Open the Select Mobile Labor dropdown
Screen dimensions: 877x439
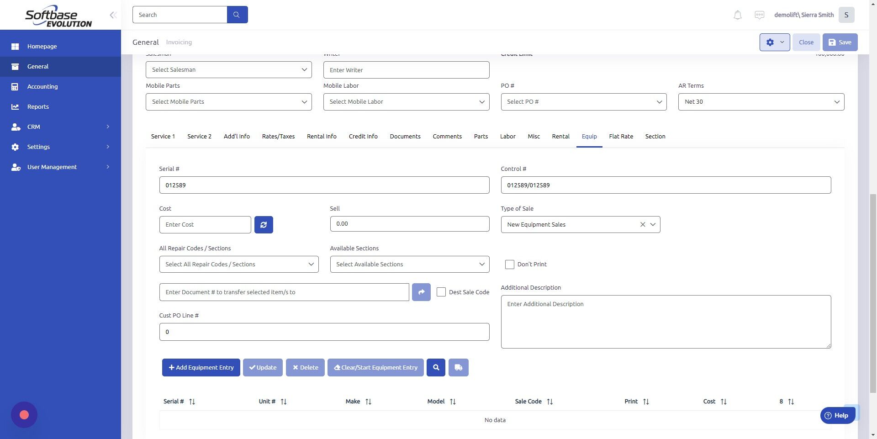click(482, 101)
